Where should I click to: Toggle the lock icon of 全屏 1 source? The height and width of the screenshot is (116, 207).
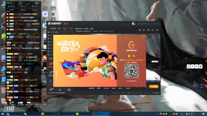[51, 32]
